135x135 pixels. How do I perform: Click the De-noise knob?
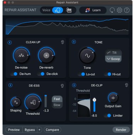click(x=21, y=55)
